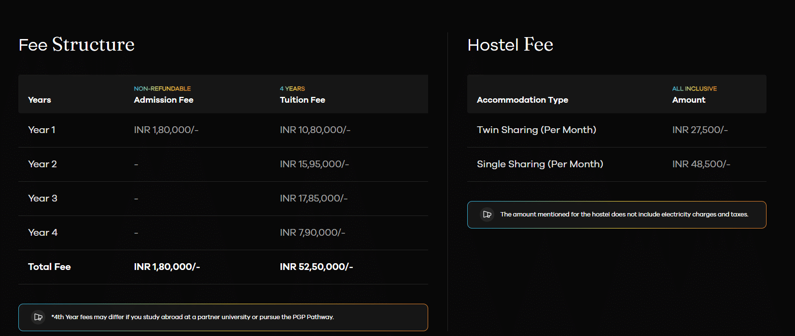This screenshot has width=795, height=336.
Task: Click Year 3 tuition fee INR 17,85,000/-
Action: point(314,198)
